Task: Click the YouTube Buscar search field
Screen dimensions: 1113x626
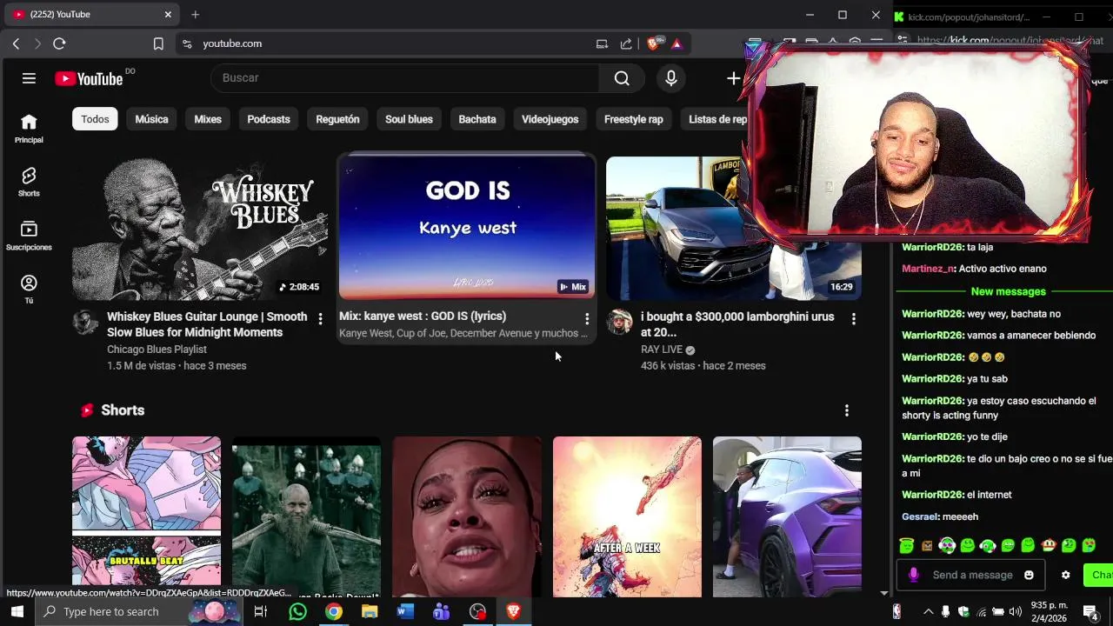Action: [x=404, y=78]
